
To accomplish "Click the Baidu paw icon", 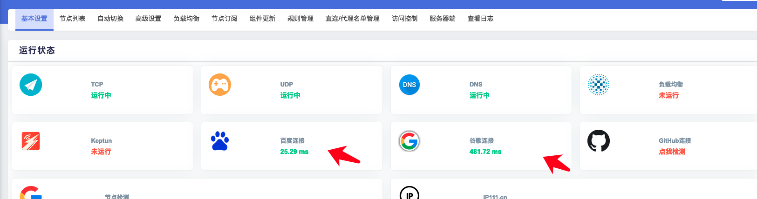I will (x=220, y=141).
